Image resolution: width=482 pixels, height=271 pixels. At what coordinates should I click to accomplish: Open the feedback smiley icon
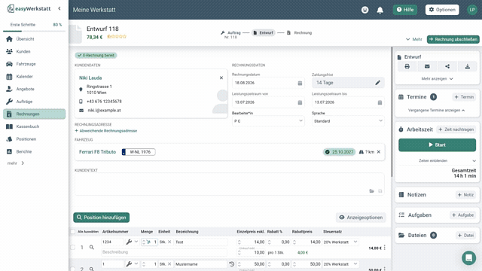pos(365,10)
